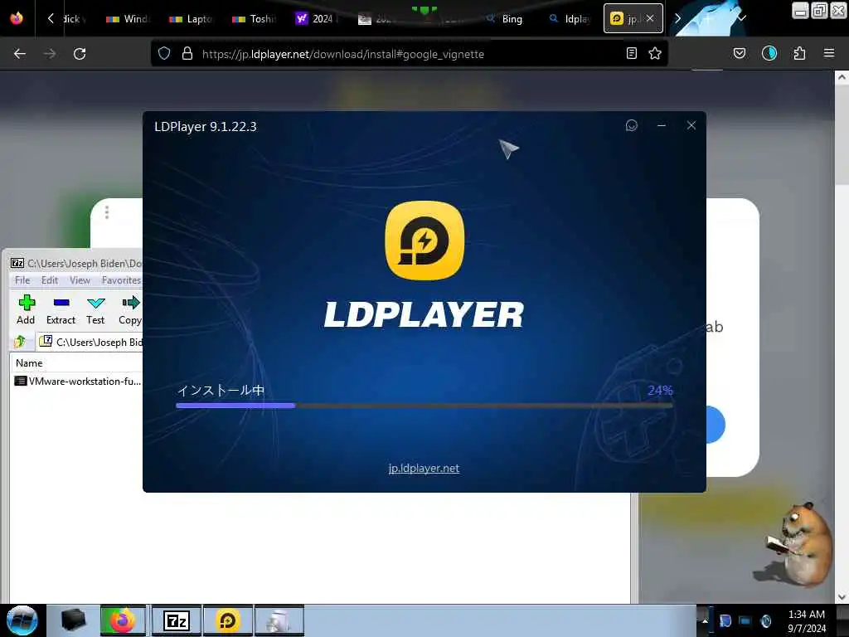This screenshot has height=637, width=849.
Task: Open the LDPlayer installer feedback chat icon
Action: tap(631, 126)
